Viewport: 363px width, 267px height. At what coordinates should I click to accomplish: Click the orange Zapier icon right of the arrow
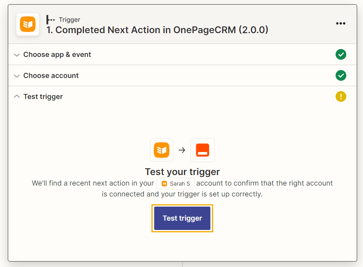(x=203, y=150)
